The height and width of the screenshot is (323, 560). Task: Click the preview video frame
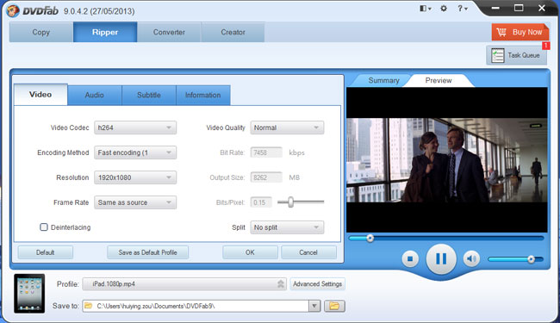point(447,160)
